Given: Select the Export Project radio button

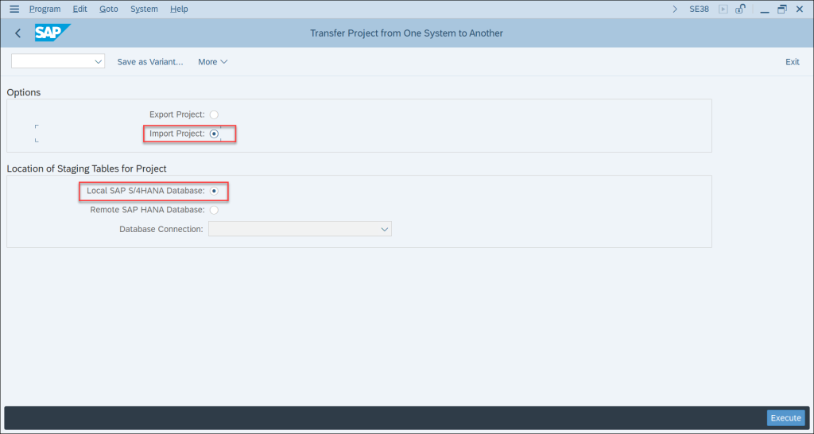Looking at the screenshot, I should (214, 114).
